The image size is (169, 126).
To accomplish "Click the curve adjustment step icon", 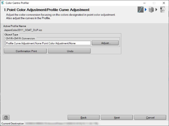I will (x=141, y=9).
